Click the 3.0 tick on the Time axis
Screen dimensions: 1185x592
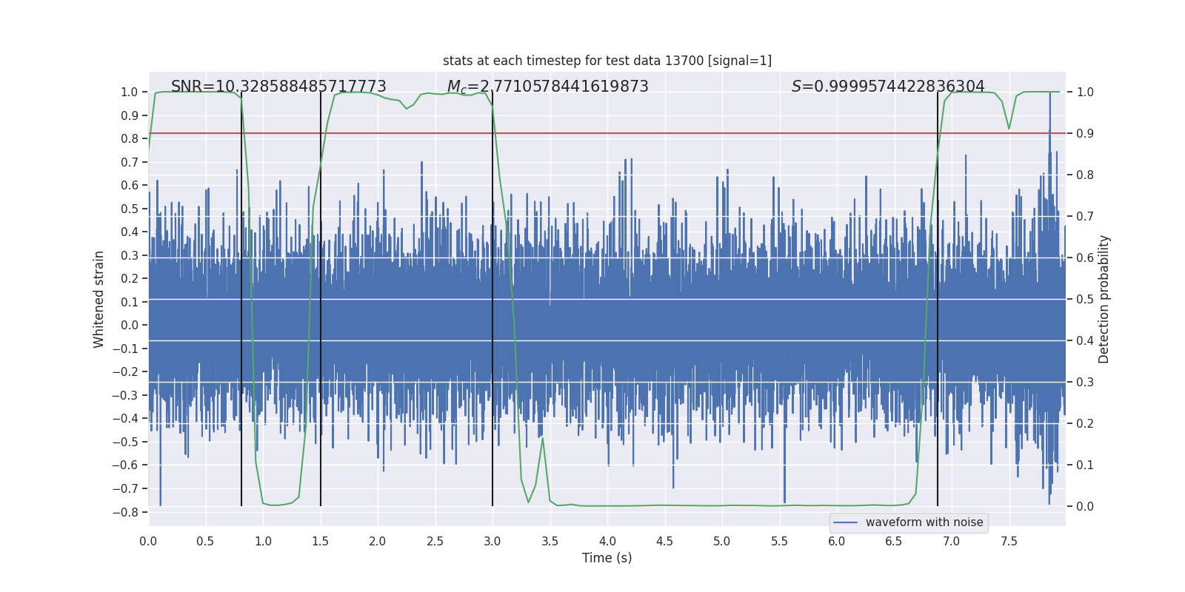click(493, 541)
